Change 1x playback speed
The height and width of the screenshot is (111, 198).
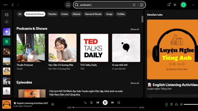85,103
